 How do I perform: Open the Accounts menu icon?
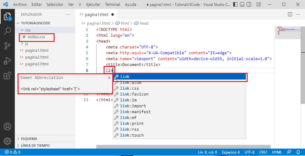tap(7, 126)
